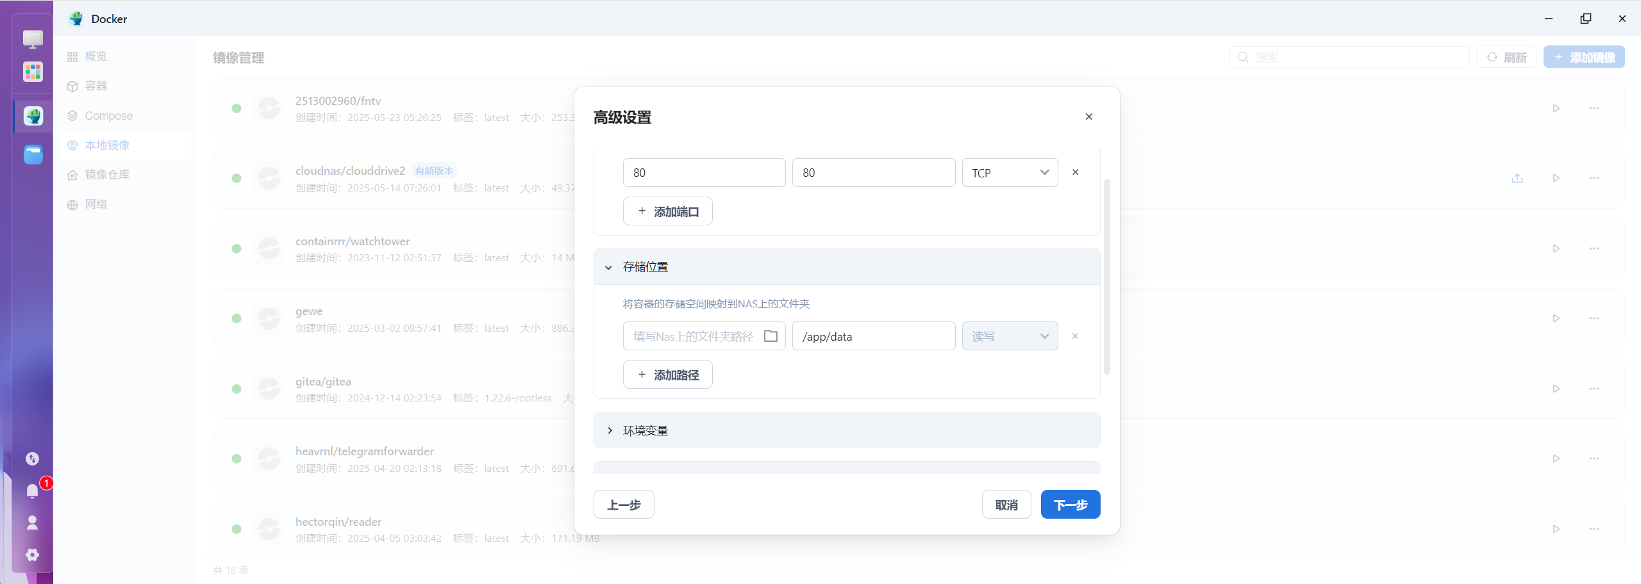Image resolution: width=1641 pixels, height=584 pixels.
Task: Open the image repository menu item
Action: tap(107, 175)
